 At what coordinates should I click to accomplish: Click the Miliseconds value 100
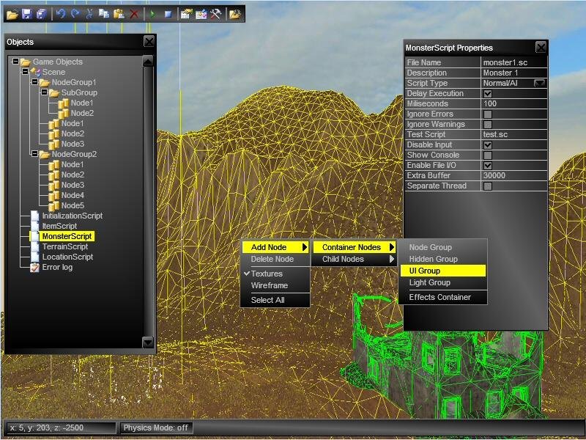click(514, 103)
